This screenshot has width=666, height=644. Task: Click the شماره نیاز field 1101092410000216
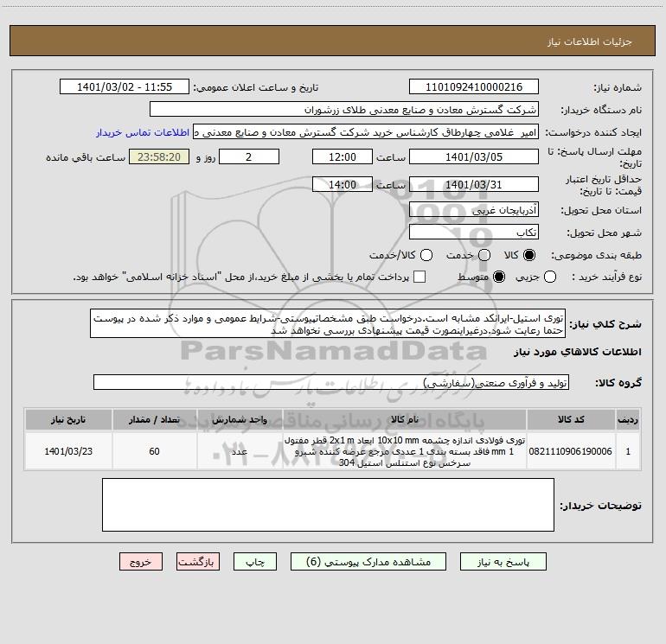[x=474, y=87]
